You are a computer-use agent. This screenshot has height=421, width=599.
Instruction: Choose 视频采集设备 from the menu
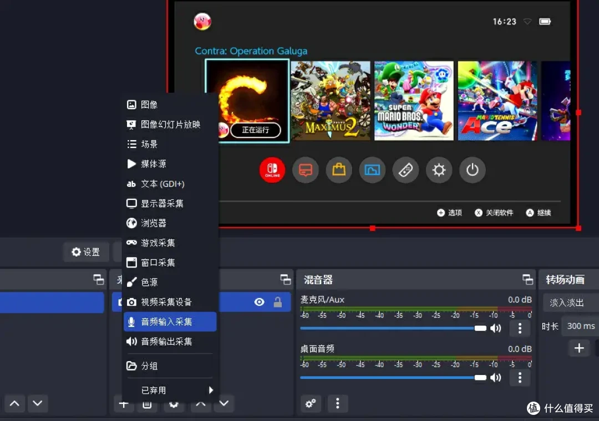[x=170, y=302]
